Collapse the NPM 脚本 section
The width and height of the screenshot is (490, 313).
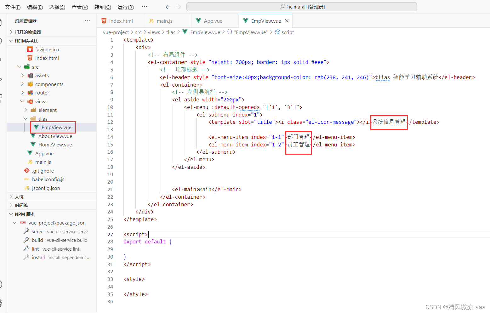(x=52, y=214)
